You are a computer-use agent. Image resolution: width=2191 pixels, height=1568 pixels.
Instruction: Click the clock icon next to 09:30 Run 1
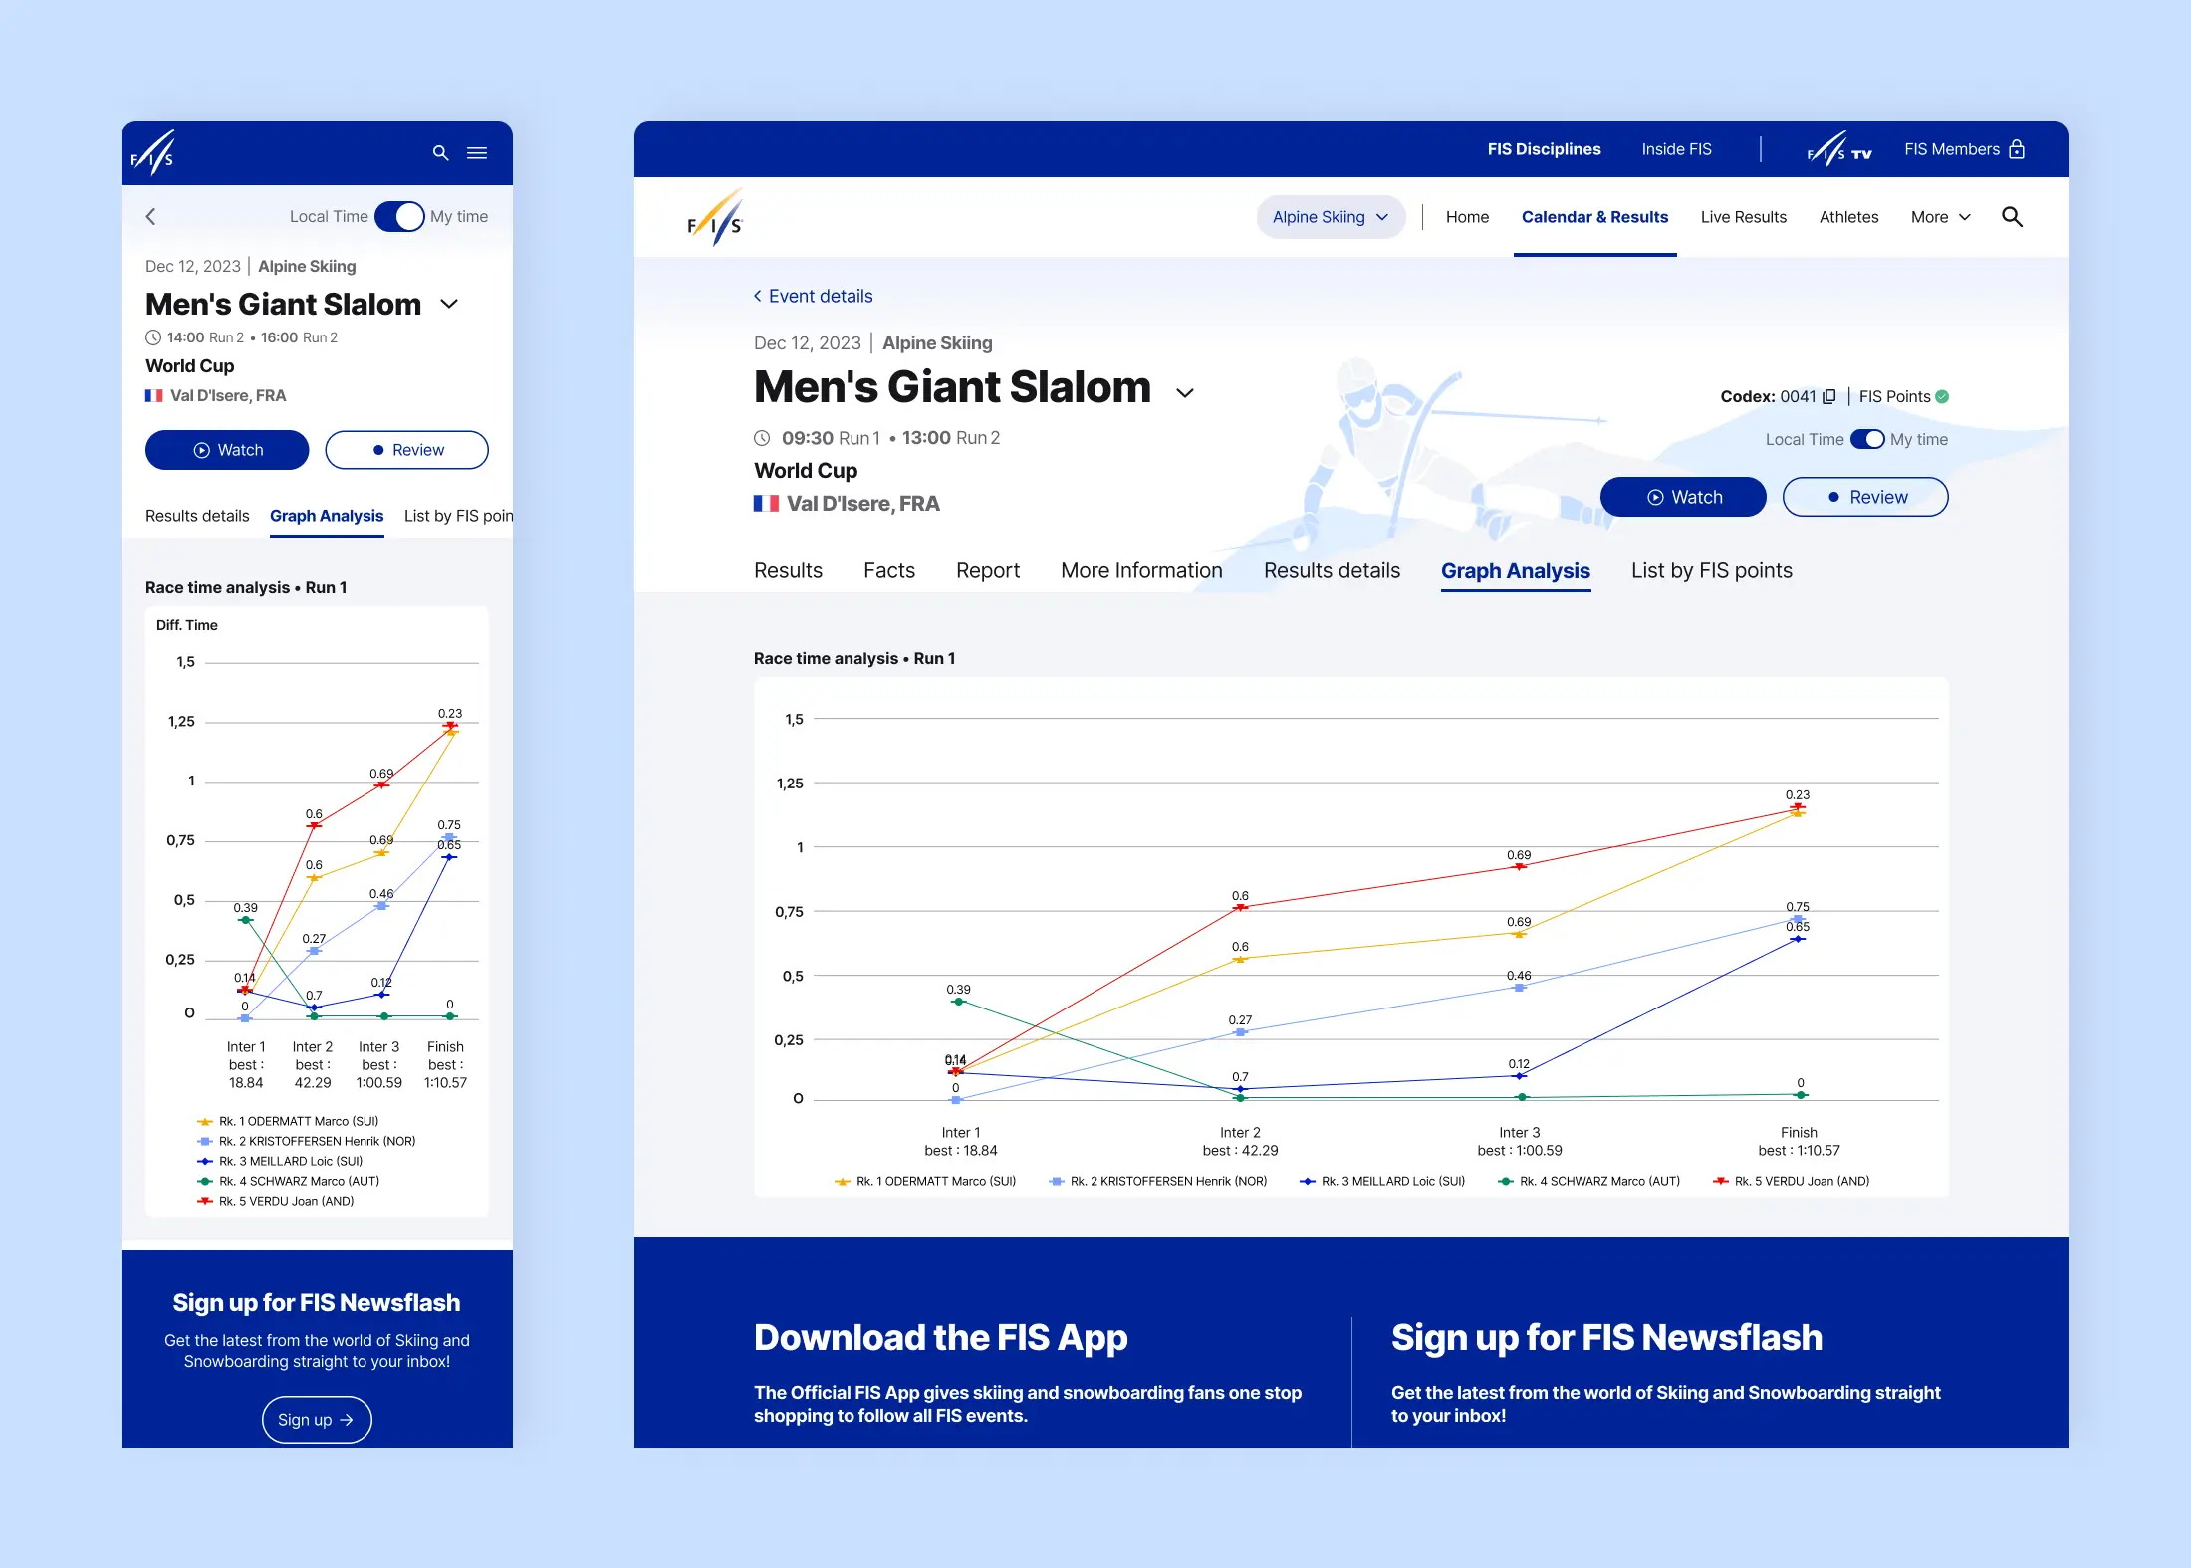point(762,438)
